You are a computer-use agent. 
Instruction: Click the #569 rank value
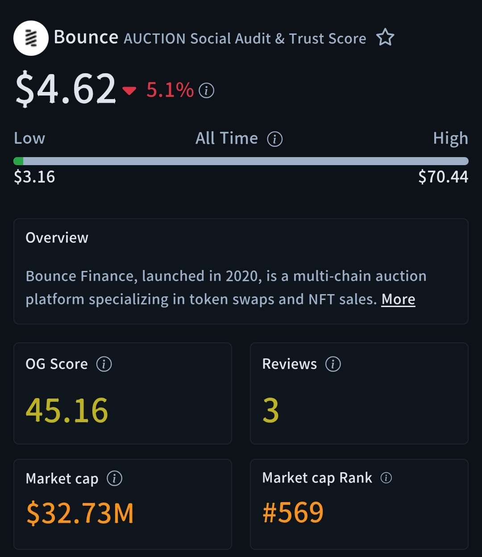(293, 512)
